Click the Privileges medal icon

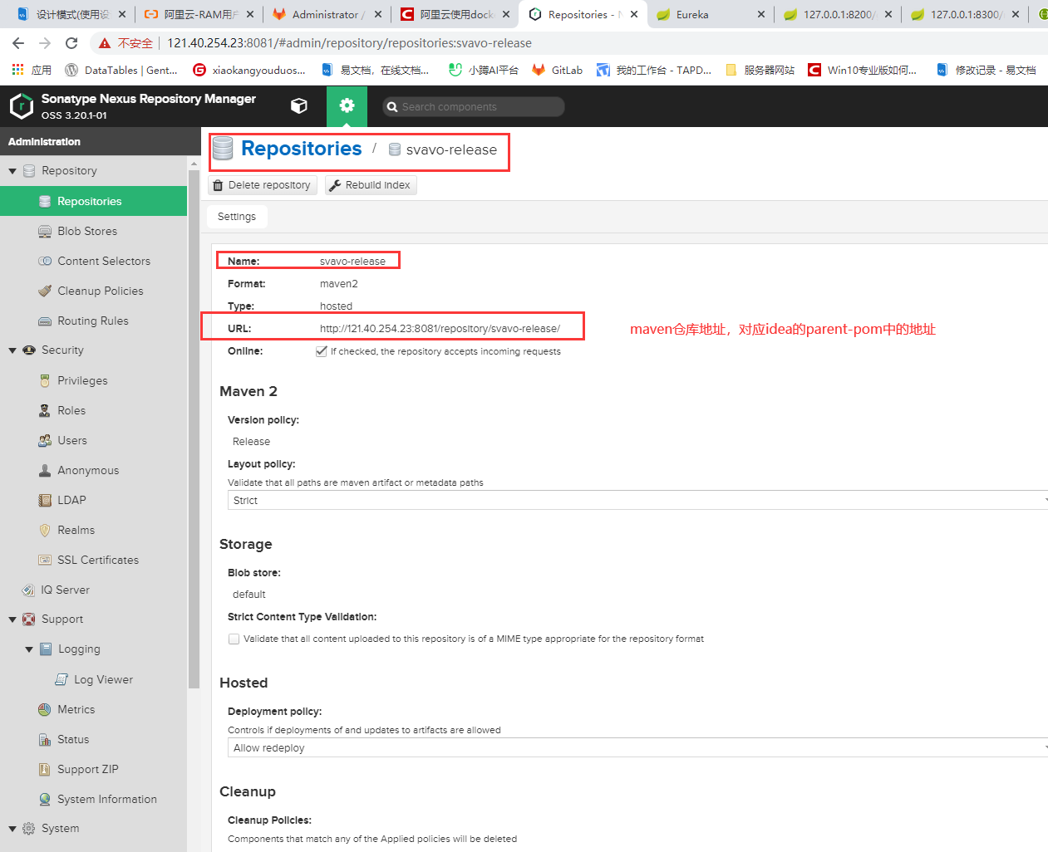click(x=45, y=381)
